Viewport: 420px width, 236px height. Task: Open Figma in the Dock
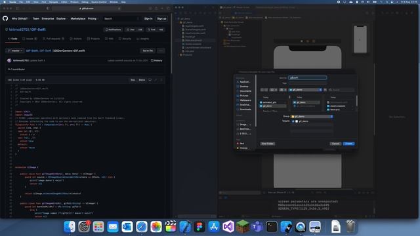tap(199, 227)
